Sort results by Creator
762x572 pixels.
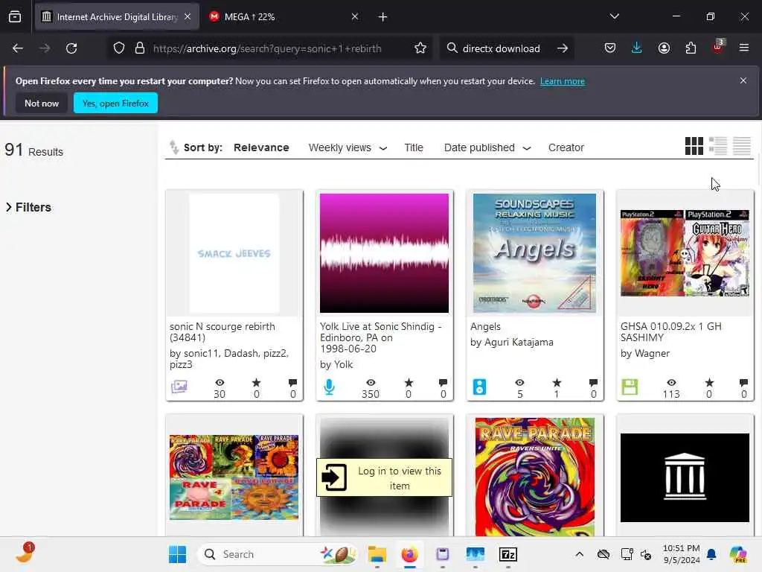coord(566,147)
